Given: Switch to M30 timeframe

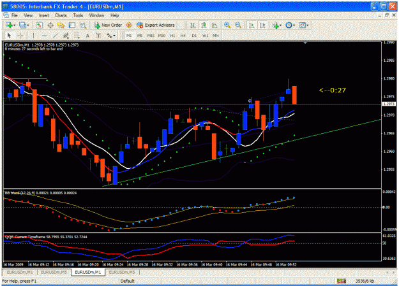Looking at the screenshot, I should click(162, 36).
